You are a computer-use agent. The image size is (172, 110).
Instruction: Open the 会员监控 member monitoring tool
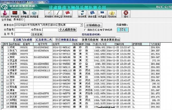[x=102, y=14]
